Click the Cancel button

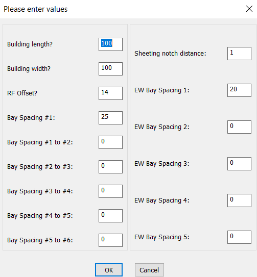click(149, 270)
